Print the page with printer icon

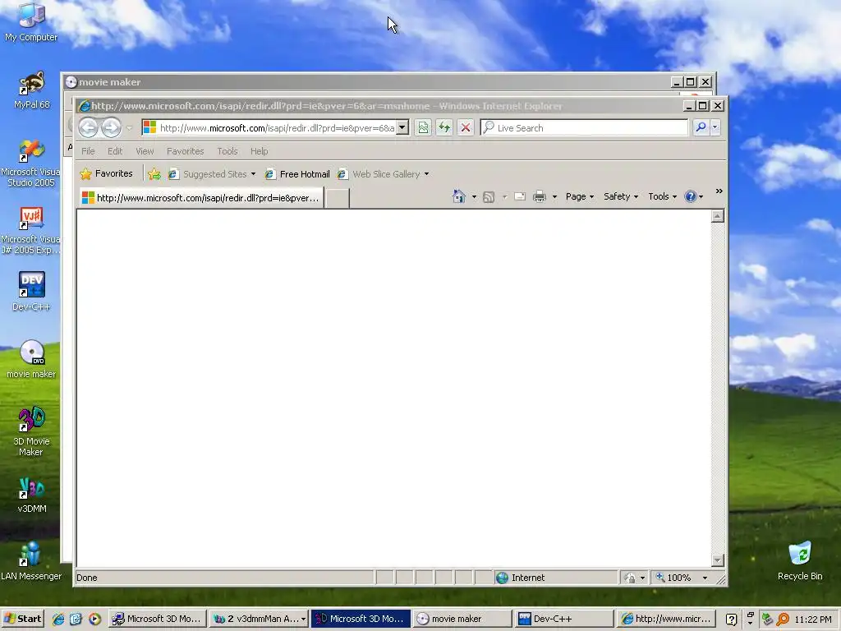tap(540, 197)
